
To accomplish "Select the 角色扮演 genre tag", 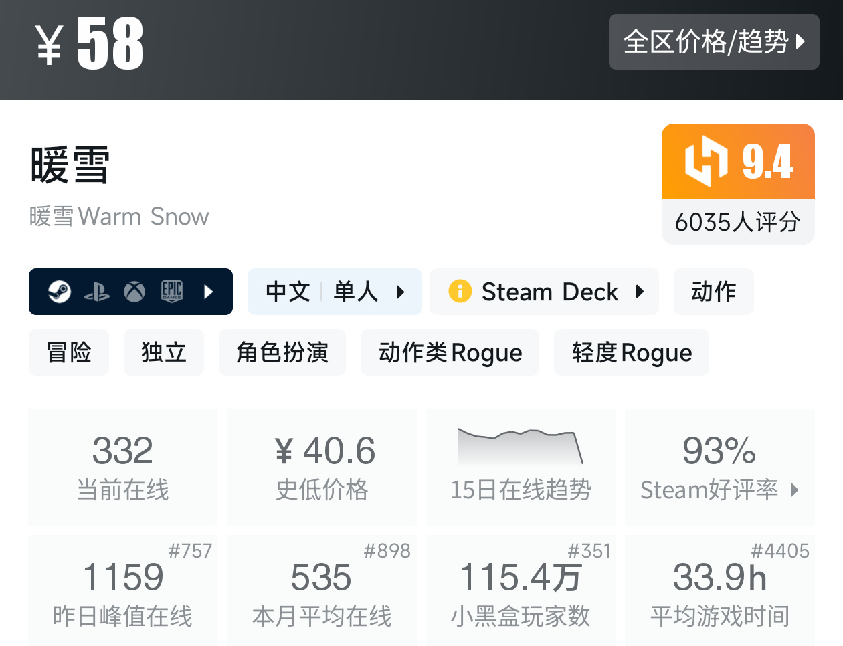I will [282, 352].
